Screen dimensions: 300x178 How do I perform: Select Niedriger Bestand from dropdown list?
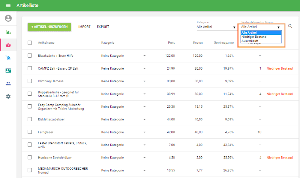coord(253,37)
